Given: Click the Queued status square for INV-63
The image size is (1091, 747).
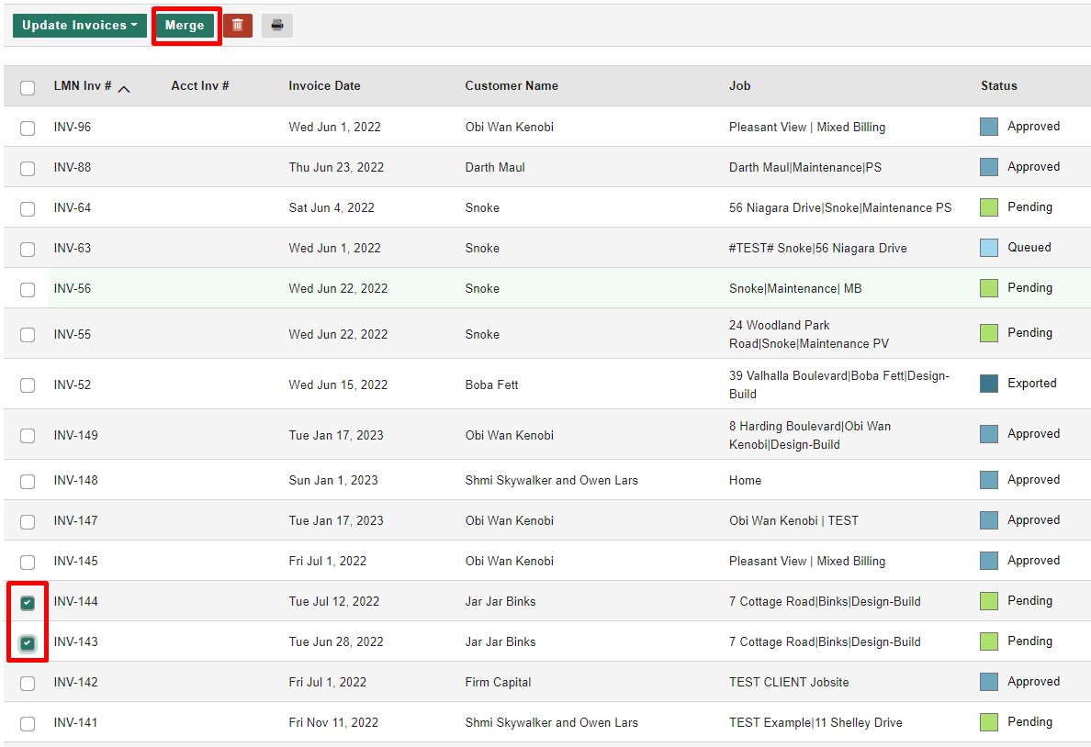Looking at the screenshot, I should coord(989,248).
